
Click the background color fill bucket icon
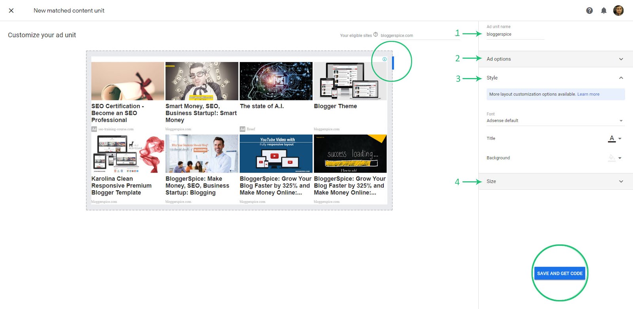(x=612, y=158)
